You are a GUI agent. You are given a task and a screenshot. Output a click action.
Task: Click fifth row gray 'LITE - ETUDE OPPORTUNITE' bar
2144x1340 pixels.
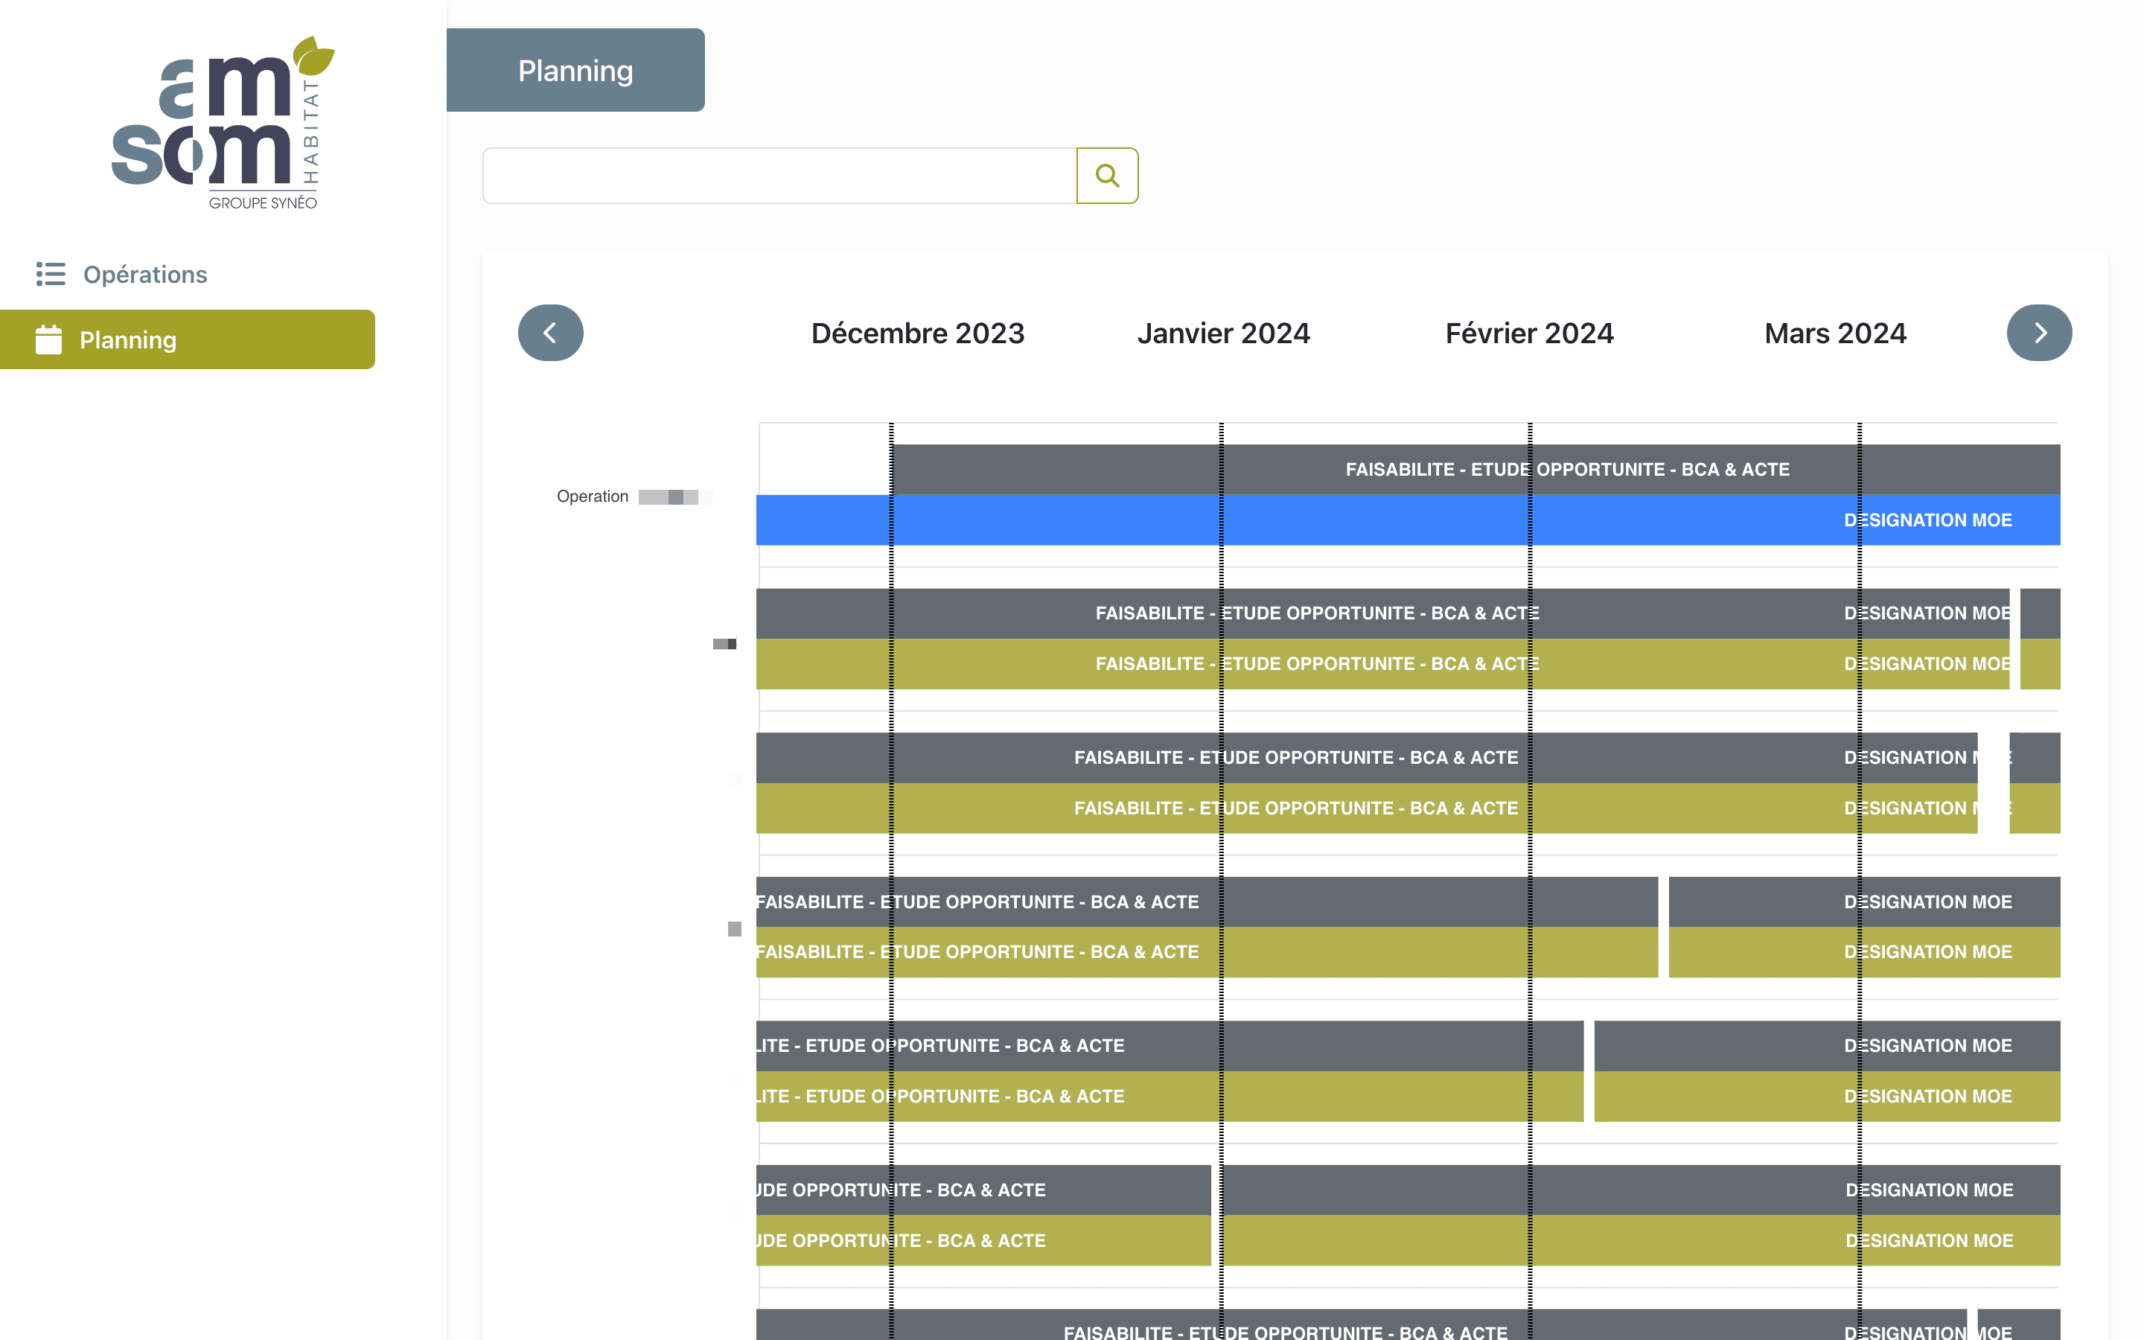(1170, 1046)
